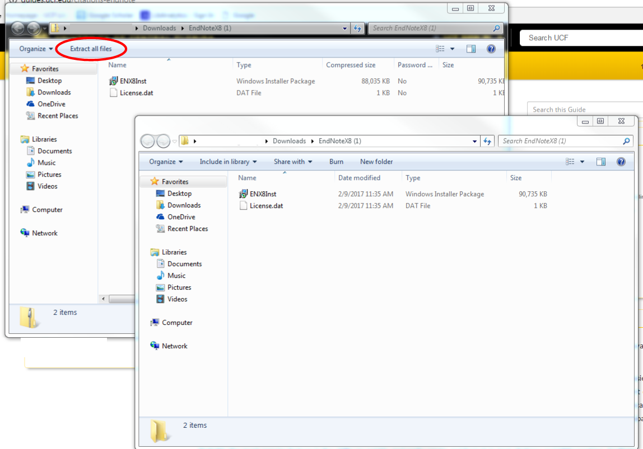Click Back arrow in back window
Image resolution: width=643 pixels, height=449 pixels.
pyautogui.click(x=18, y=29)
